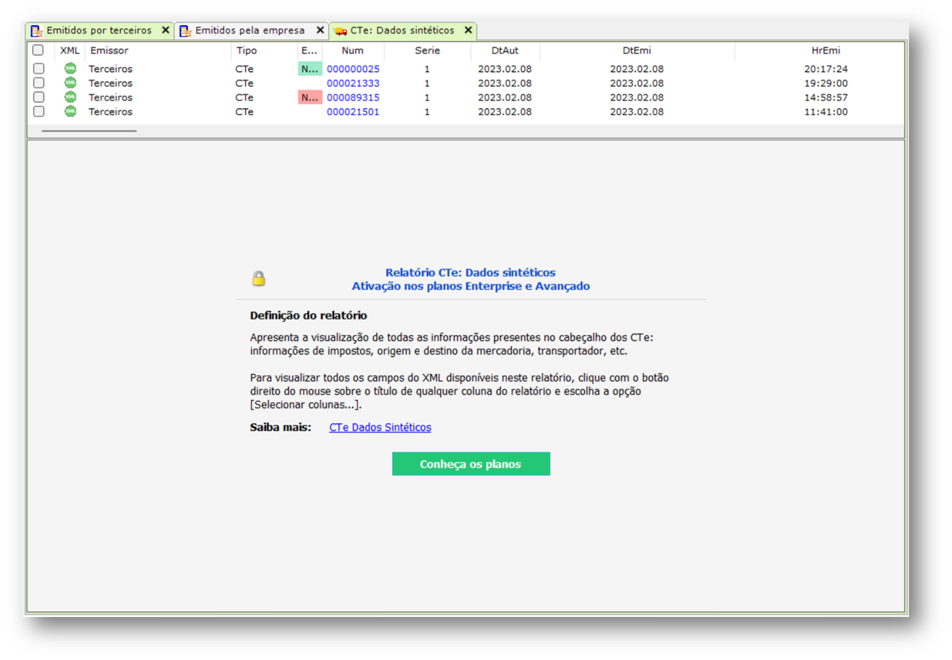This screenshot has width=952, height=660.
Task: Switch to Emitidos pela empresa tab
Action: pos(249,30)
